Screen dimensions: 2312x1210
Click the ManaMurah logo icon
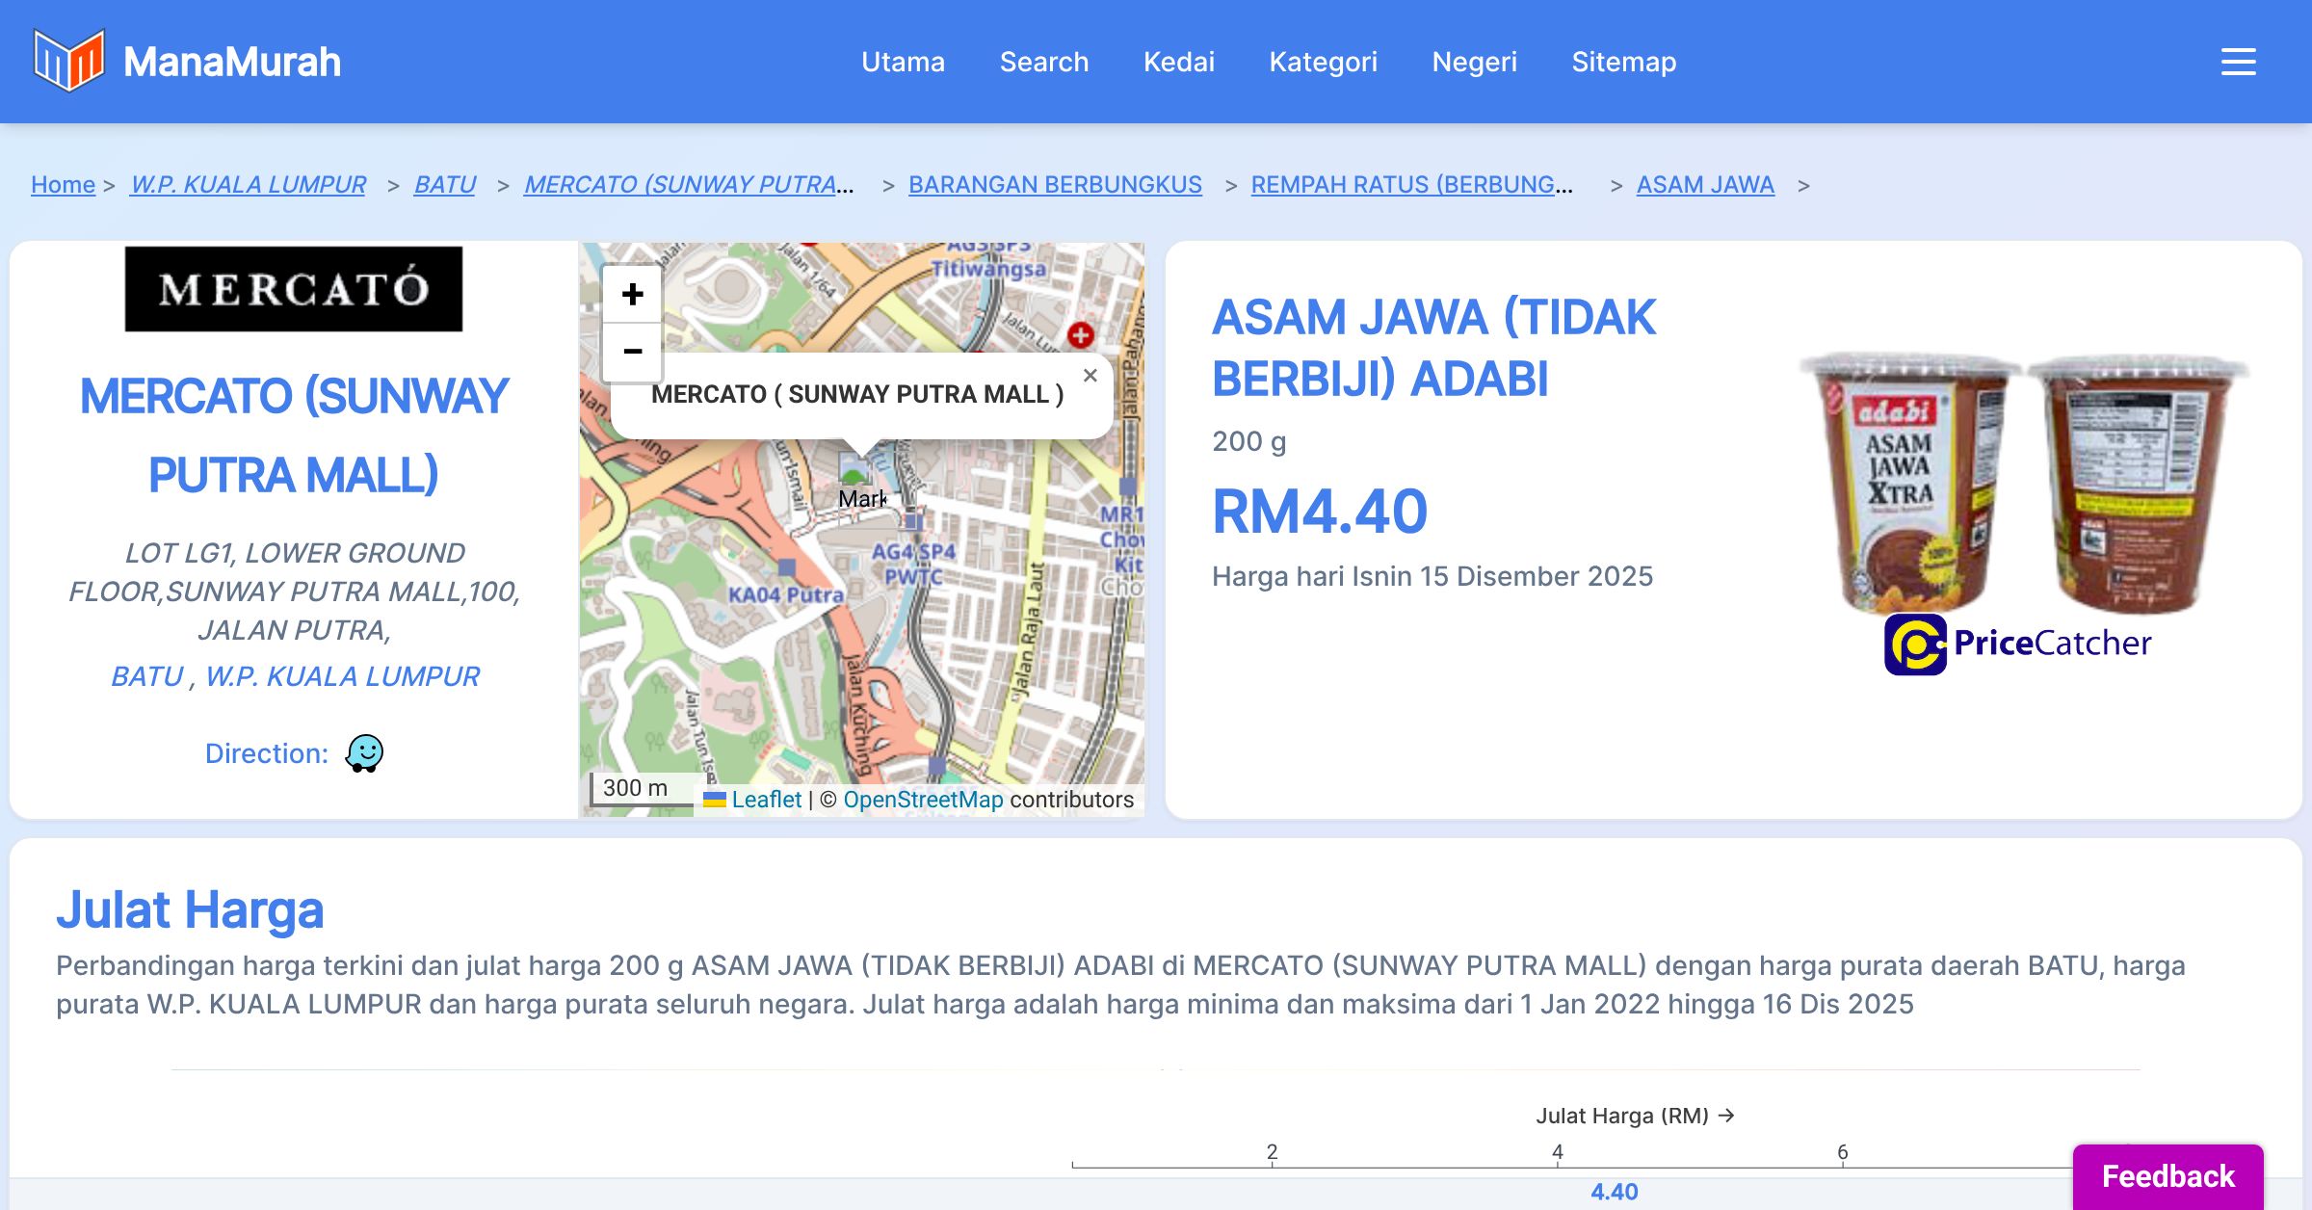(x=68, y=61)
